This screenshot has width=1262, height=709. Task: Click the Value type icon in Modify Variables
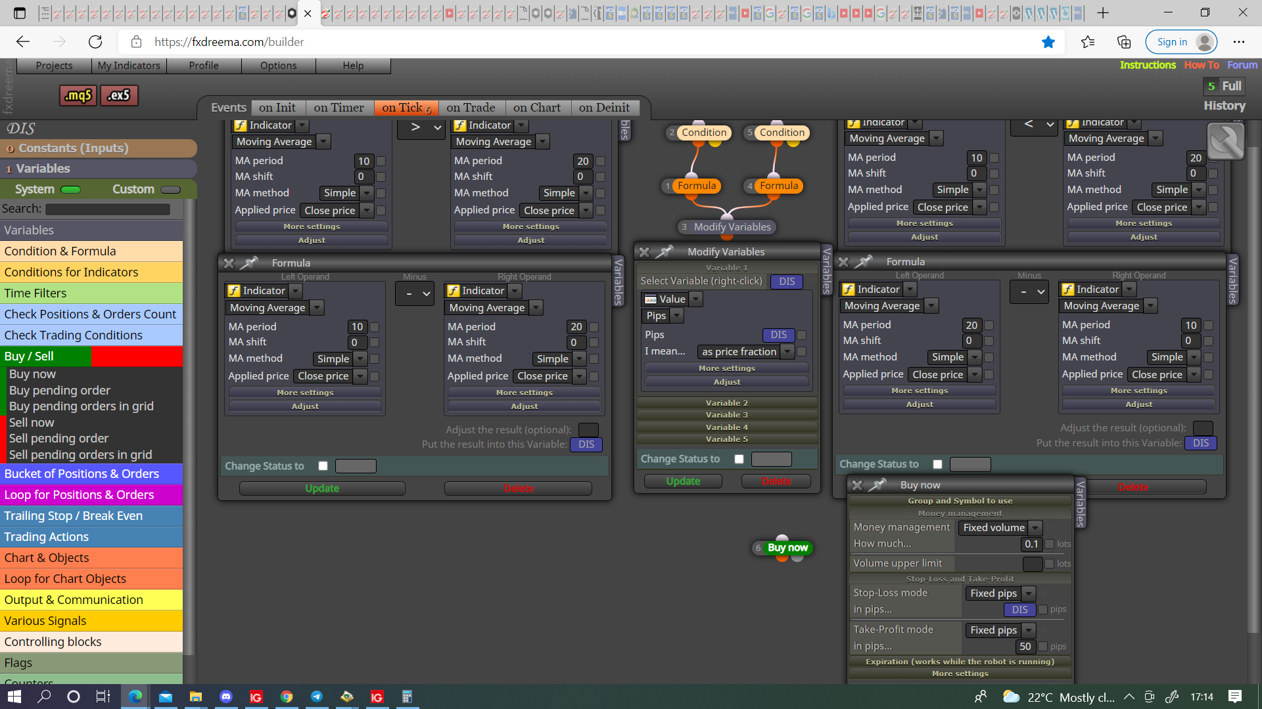click(x=651, y=299)
